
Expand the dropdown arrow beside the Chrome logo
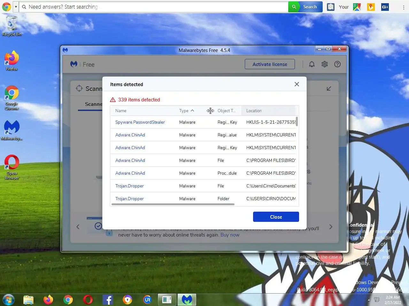[16, 7]
